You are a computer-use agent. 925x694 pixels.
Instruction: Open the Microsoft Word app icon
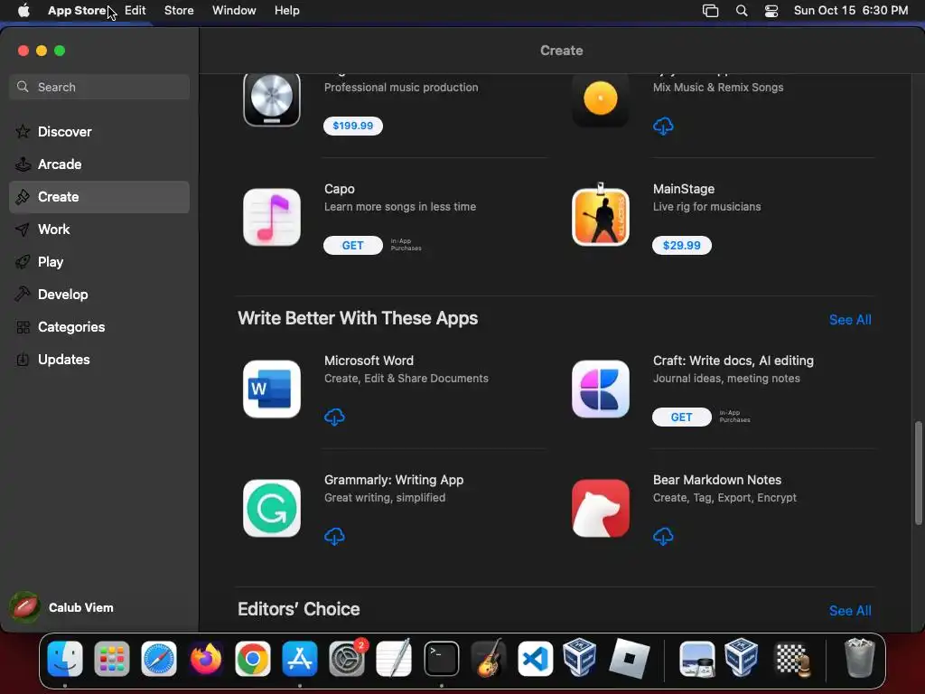pyautogui.click(x=271, y=389)
